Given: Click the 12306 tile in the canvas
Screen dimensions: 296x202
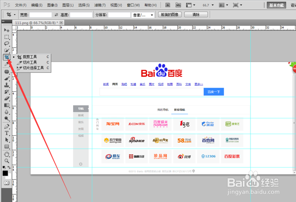Looking at the screenshot, I should point(208,156).
